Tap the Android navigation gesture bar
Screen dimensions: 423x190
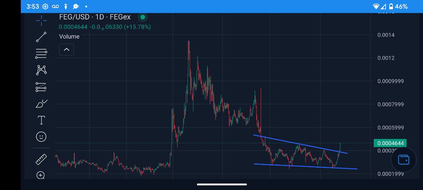point(222,184)
